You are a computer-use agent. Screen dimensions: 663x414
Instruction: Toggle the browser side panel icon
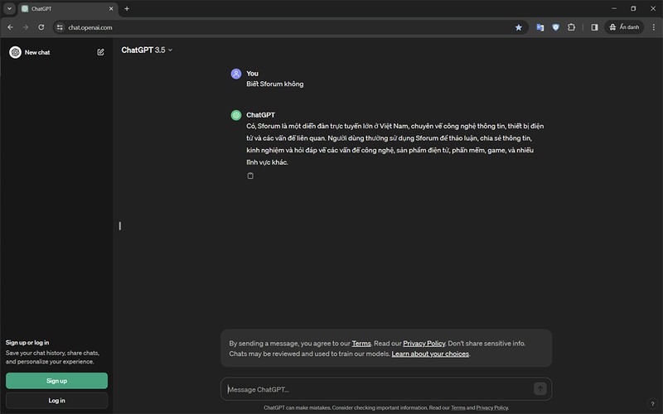point(594,27)
